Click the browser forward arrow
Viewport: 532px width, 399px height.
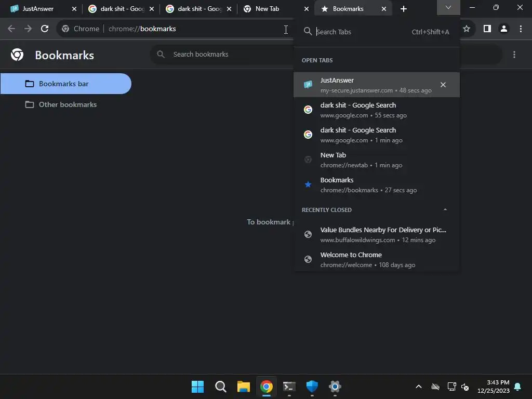point(28,29)
